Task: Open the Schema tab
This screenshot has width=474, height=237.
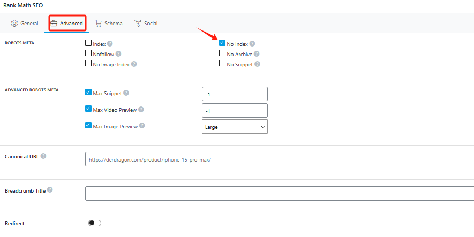Action: point(109,24)
